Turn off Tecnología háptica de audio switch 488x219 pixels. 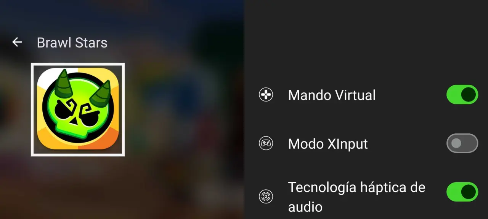pos(462,192)
